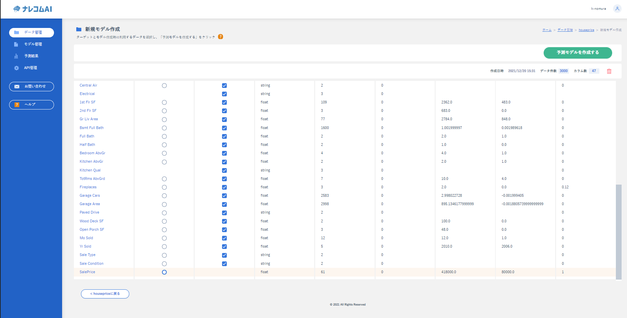Click the TotRms AbvGrd column name
Screen dimensions: 627x318
pyautogui.click(x=92, y=179)
